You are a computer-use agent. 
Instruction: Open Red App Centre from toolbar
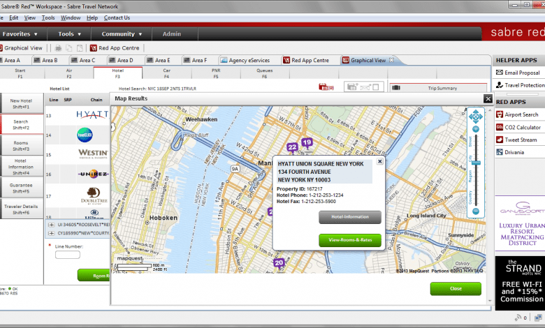tap(115, 48)
